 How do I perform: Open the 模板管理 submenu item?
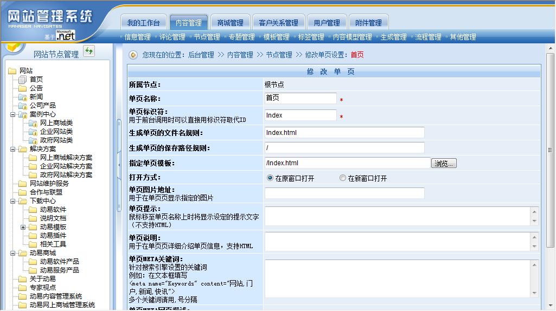[x=276, y=37]
